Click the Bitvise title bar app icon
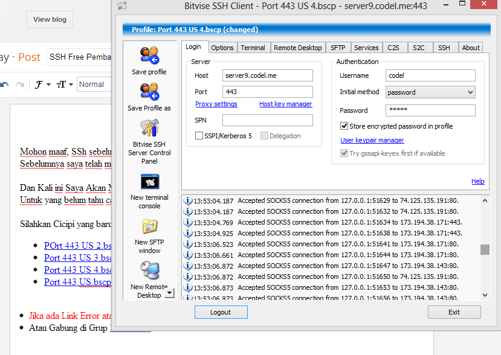 point(122,6)
